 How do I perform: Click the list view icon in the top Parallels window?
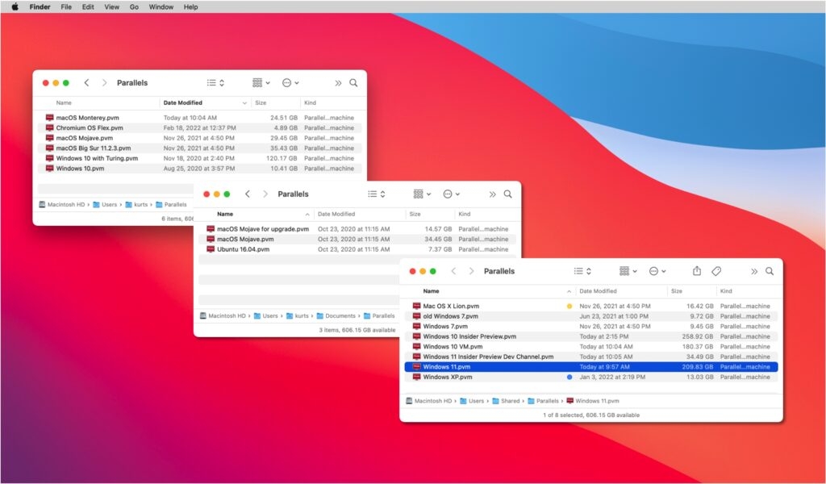click(212, 82)
